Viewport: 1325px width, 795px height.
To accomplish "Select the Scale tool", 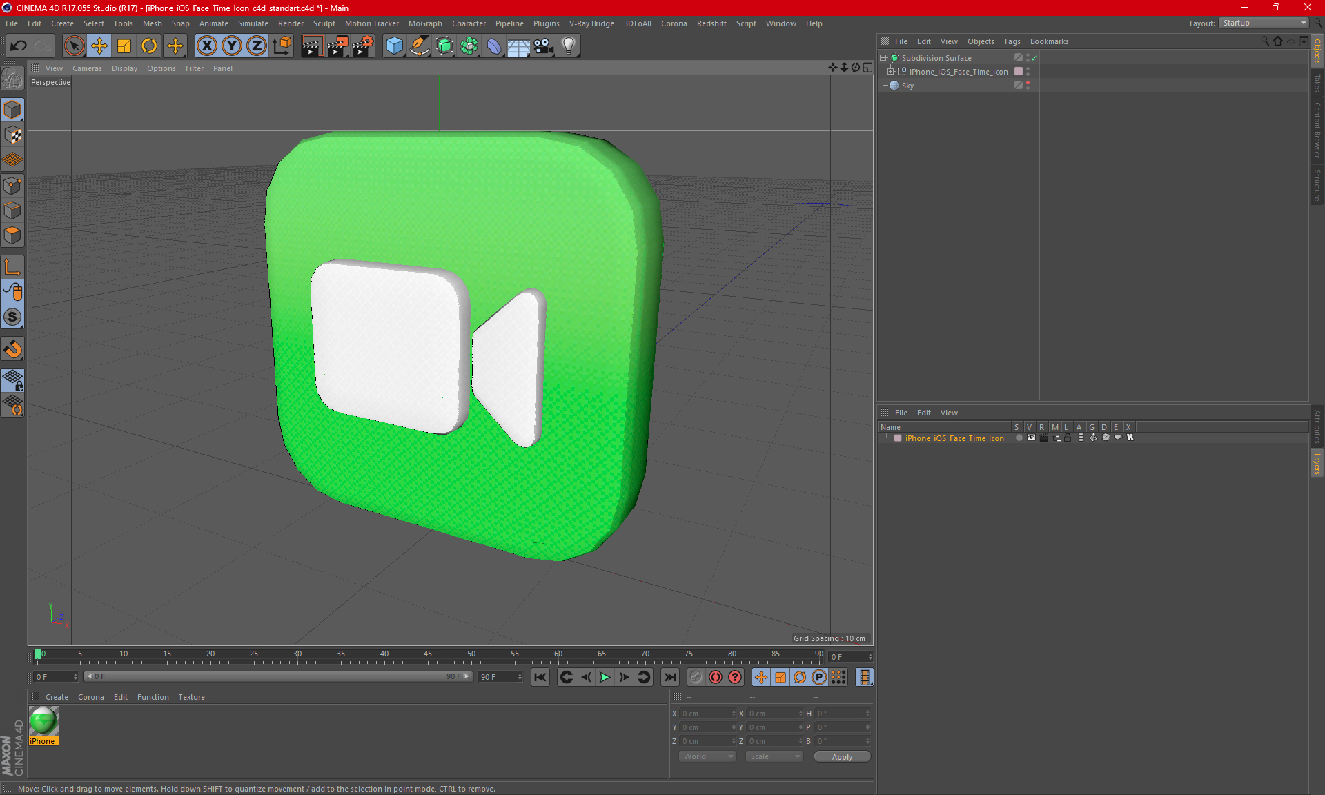I will (x=124, y=46).
